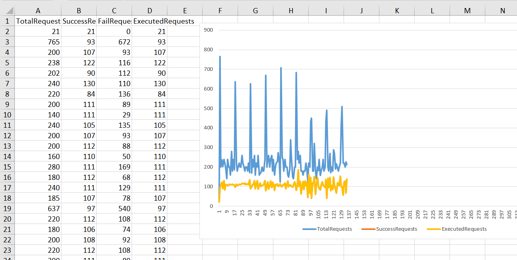Select column C header
The height and width of the screenshot is (260, 517).
(114, 11)
